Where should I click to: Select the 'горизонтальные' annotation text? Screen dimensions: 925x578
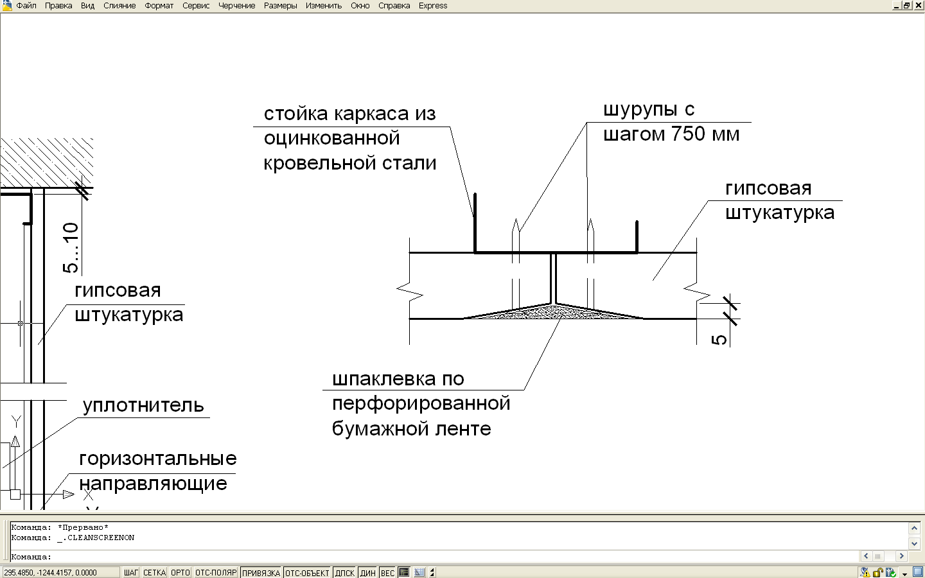coord(158,459)
